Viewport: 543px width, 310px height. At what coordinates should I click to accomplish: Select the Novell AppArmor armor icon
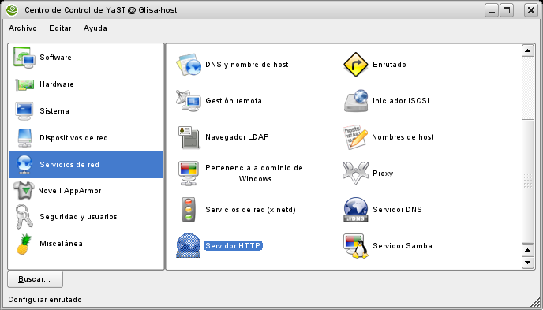[24, 191]
